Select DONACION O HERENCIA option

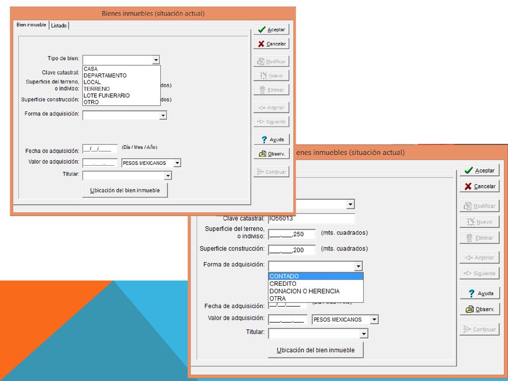pyautogui.click(x=316, y=291)
